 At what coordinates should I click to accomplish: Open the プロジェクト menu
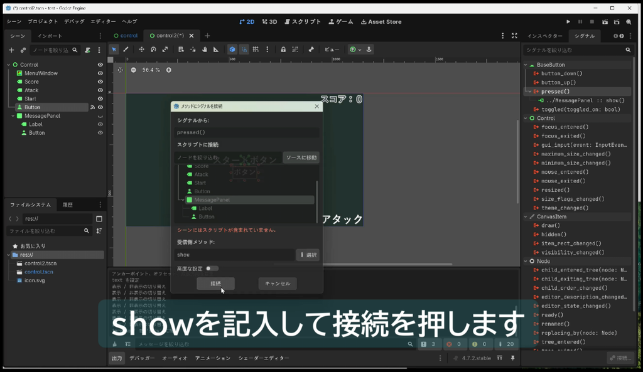(43, 21)
